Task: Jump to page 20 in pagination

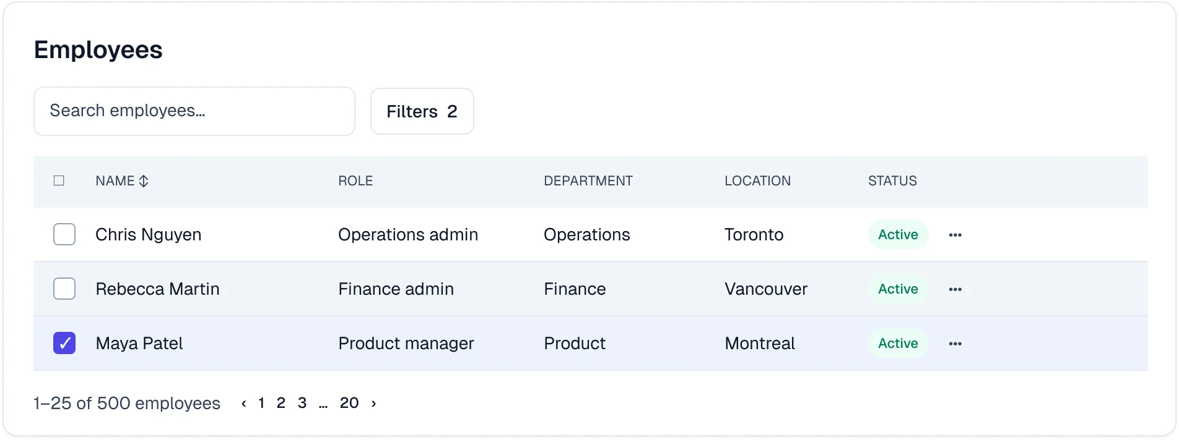Action: pyautogui.click(x=349, y=403)
